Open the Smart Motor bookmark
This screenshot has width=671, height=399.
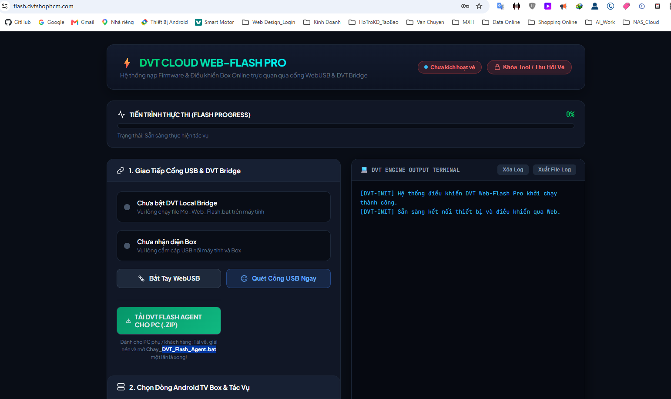(x=215, y=22)
